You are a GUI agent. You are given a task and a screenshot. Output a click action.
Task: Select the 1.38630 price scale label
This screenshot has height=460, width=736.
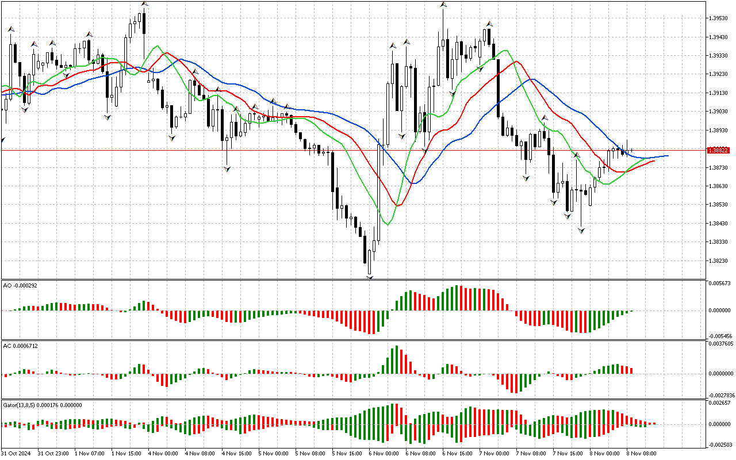(719, 186)
